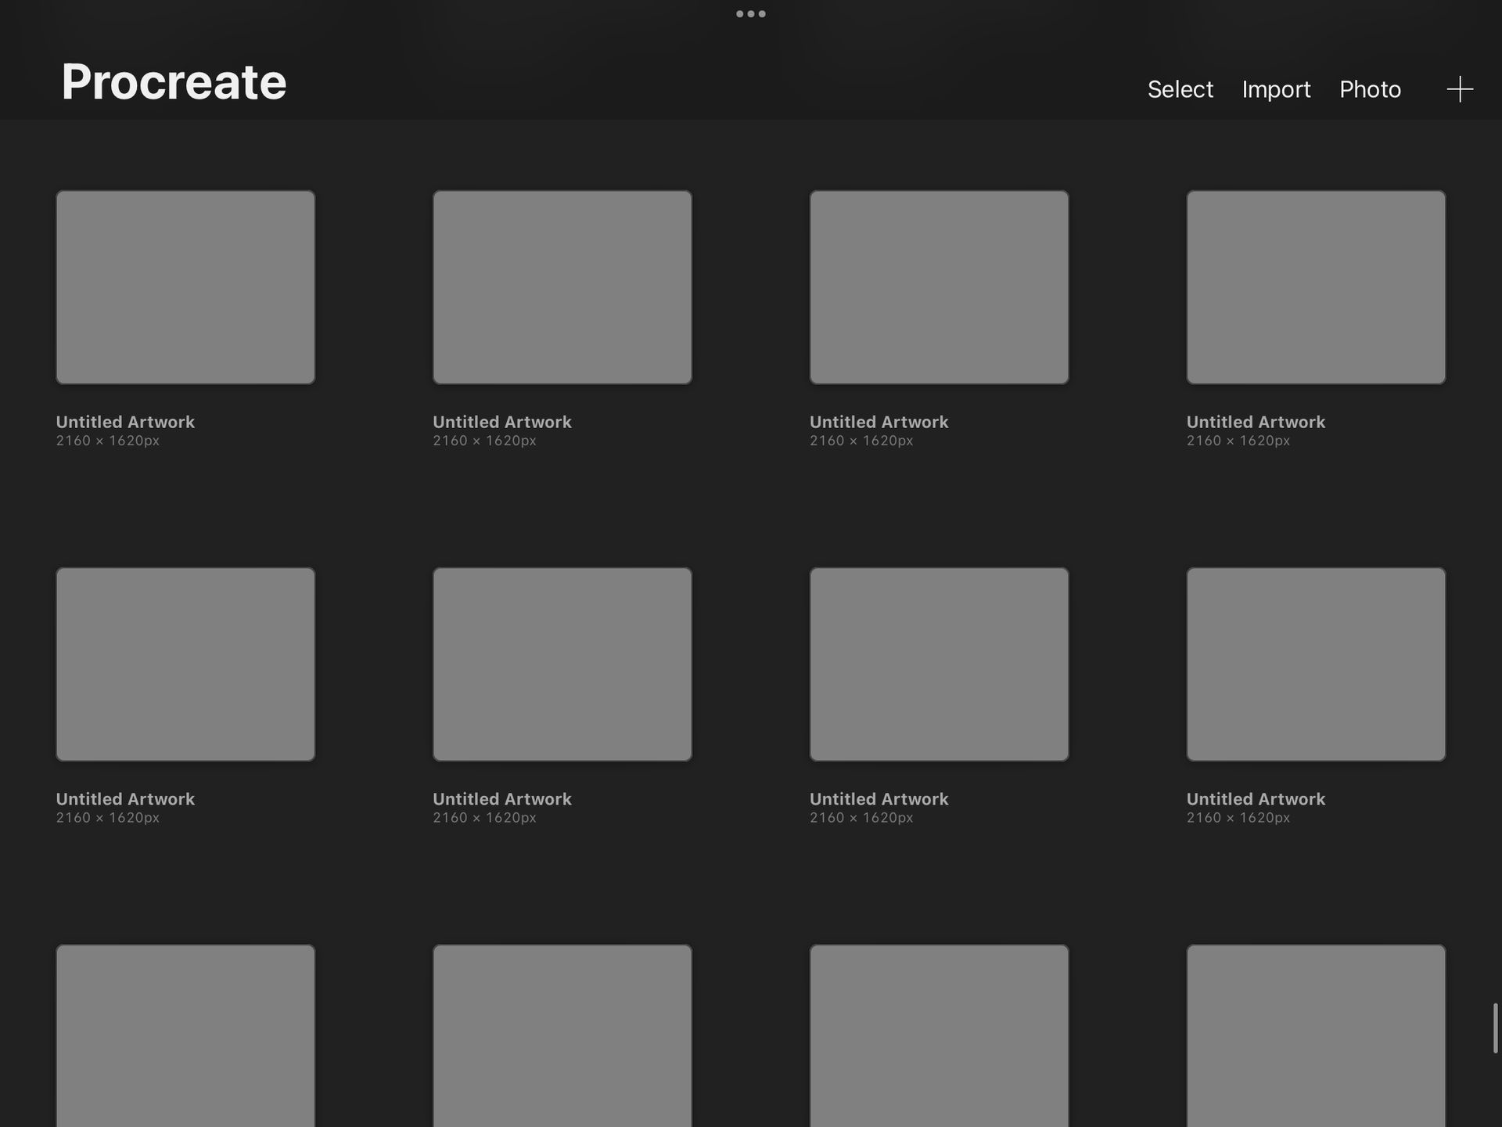Open last artwork in bottom row
Image resolution: width=1502 pixels, height=1127 pixels.
click(1315, 1035)
